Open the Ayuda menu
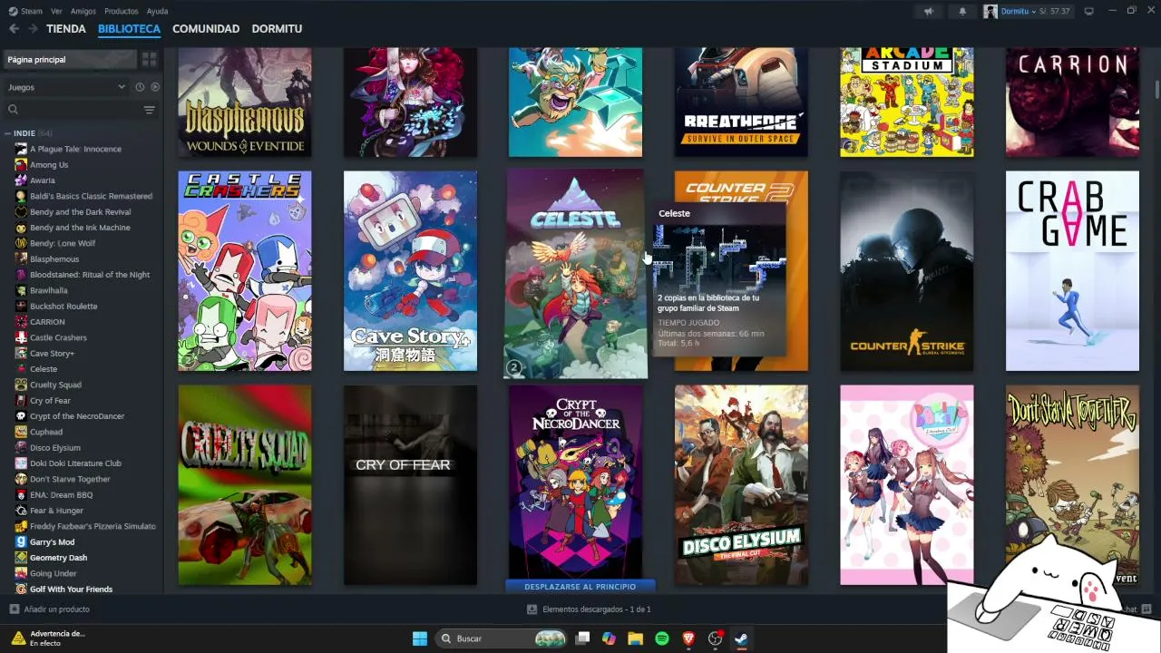 (157, 11)
